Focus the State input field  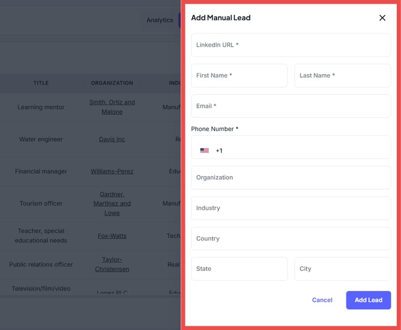tap(239, 269)
